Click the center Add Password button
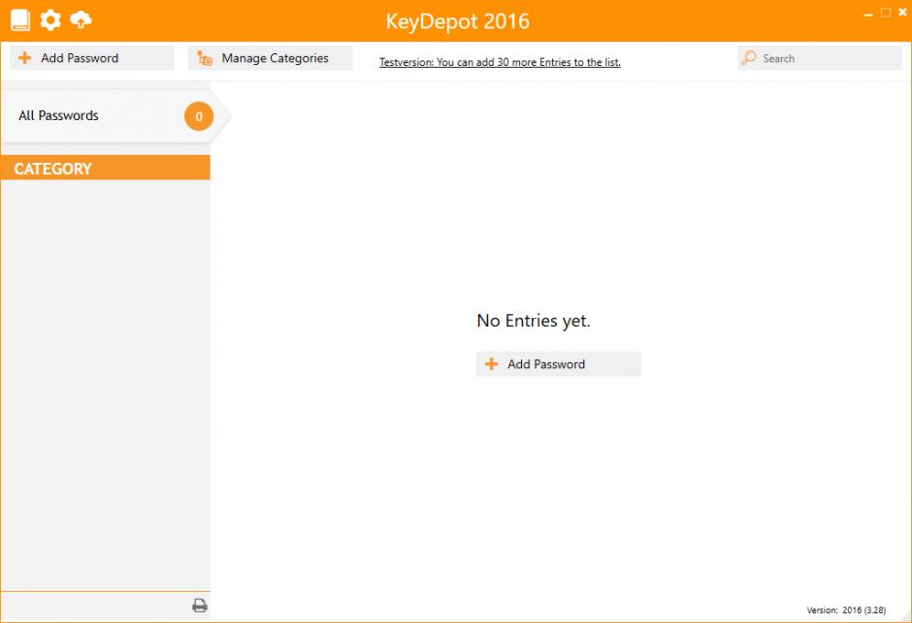 coord(559,364)
